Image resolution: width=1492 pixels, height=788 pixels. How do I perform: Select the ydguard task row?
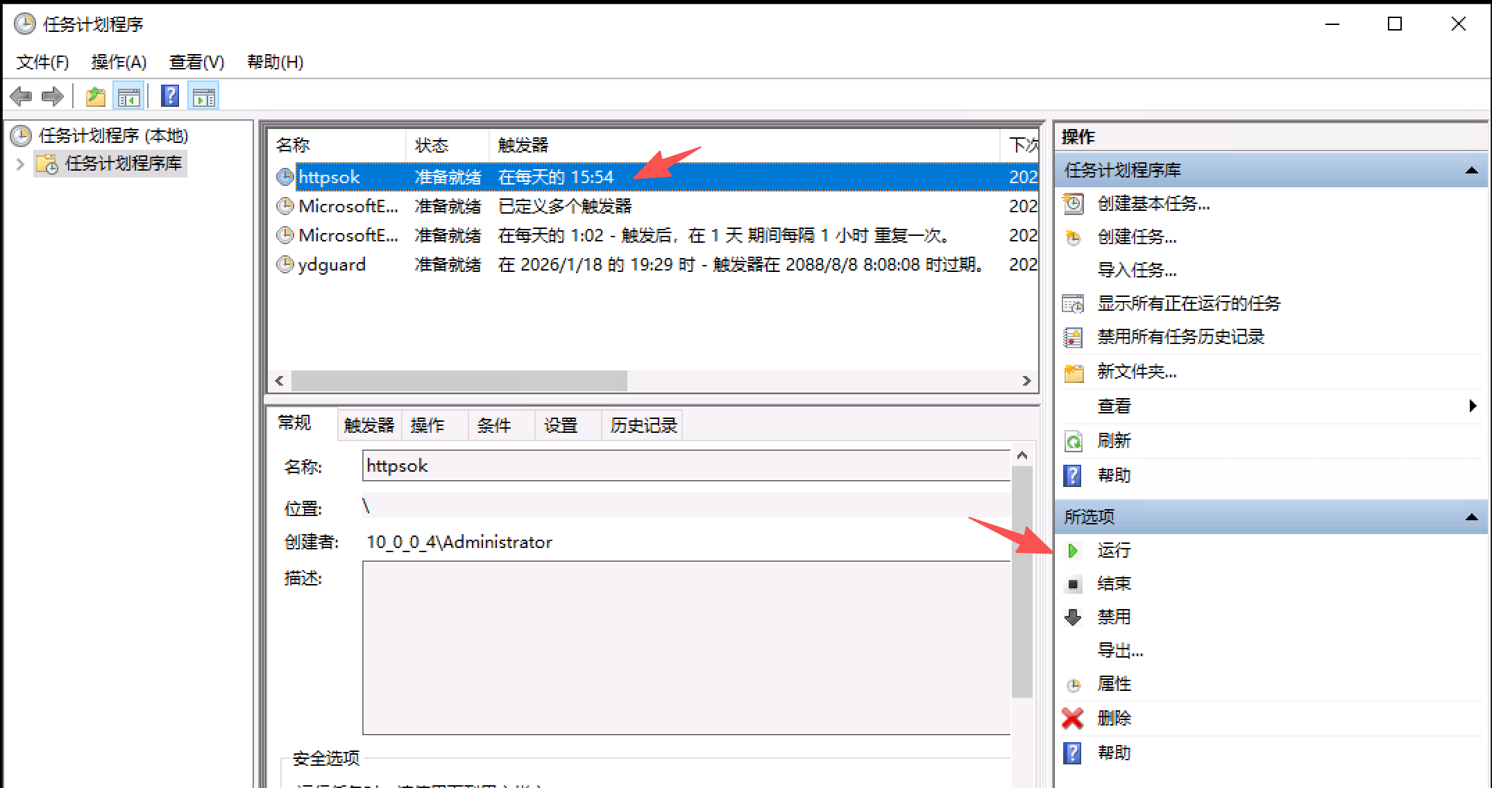[332, 265]
